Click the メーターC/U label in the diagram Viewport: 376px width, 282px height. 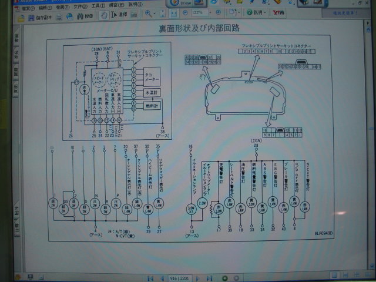point(107,90)
